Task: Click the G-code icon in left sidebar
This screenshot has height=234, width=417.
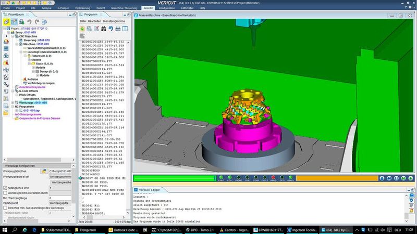Action: point(6,84)
